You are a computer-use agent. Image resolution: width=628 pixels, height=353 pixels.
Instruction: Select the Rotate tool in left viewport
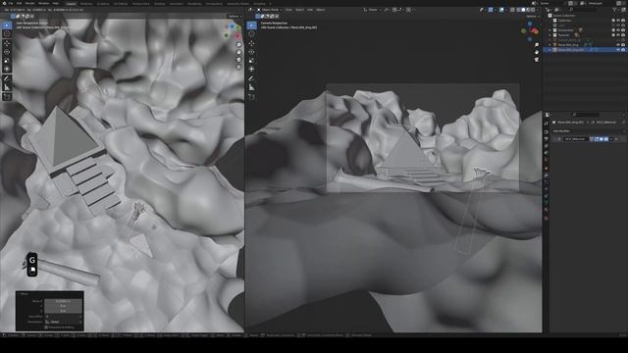(7, 52)
